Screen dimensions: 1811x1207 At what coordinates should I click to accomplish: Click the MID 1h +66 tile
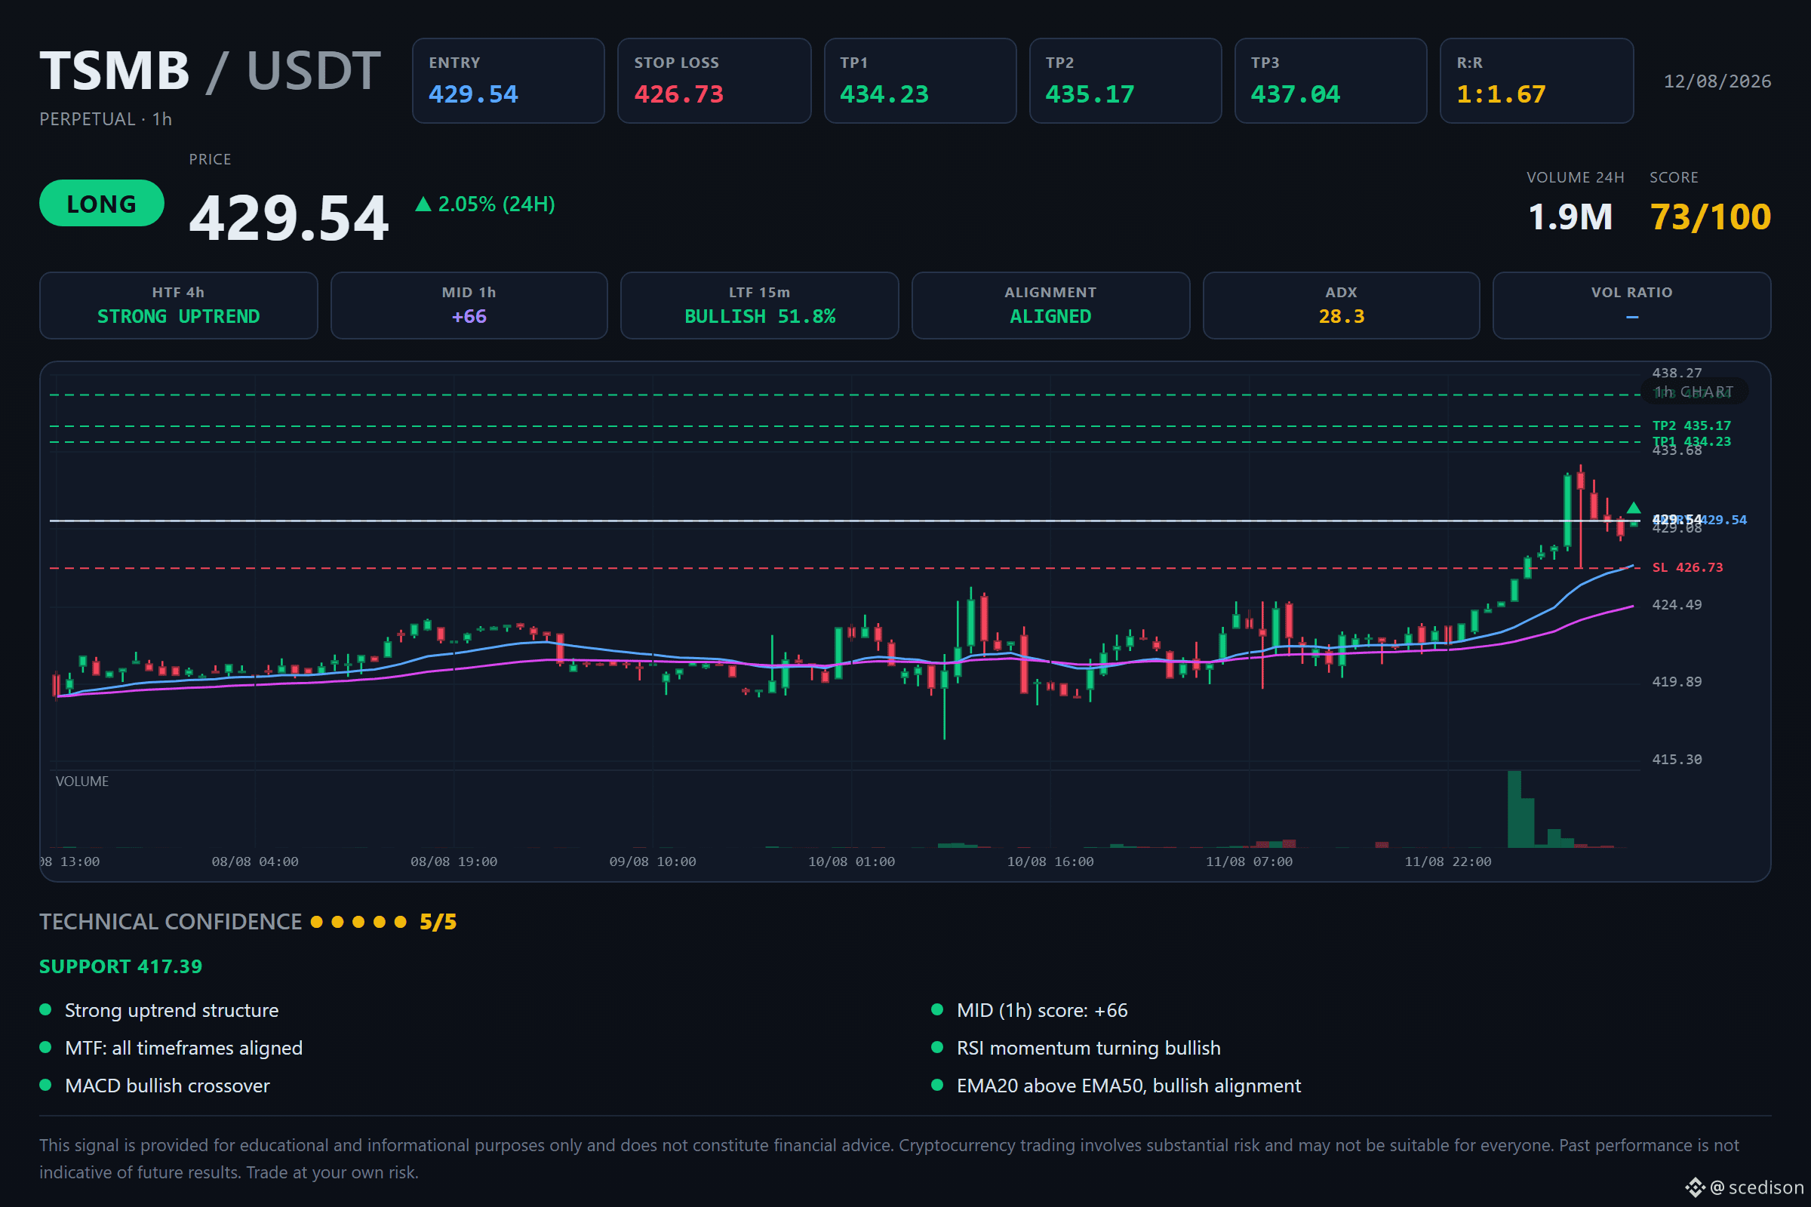(469, 306)
